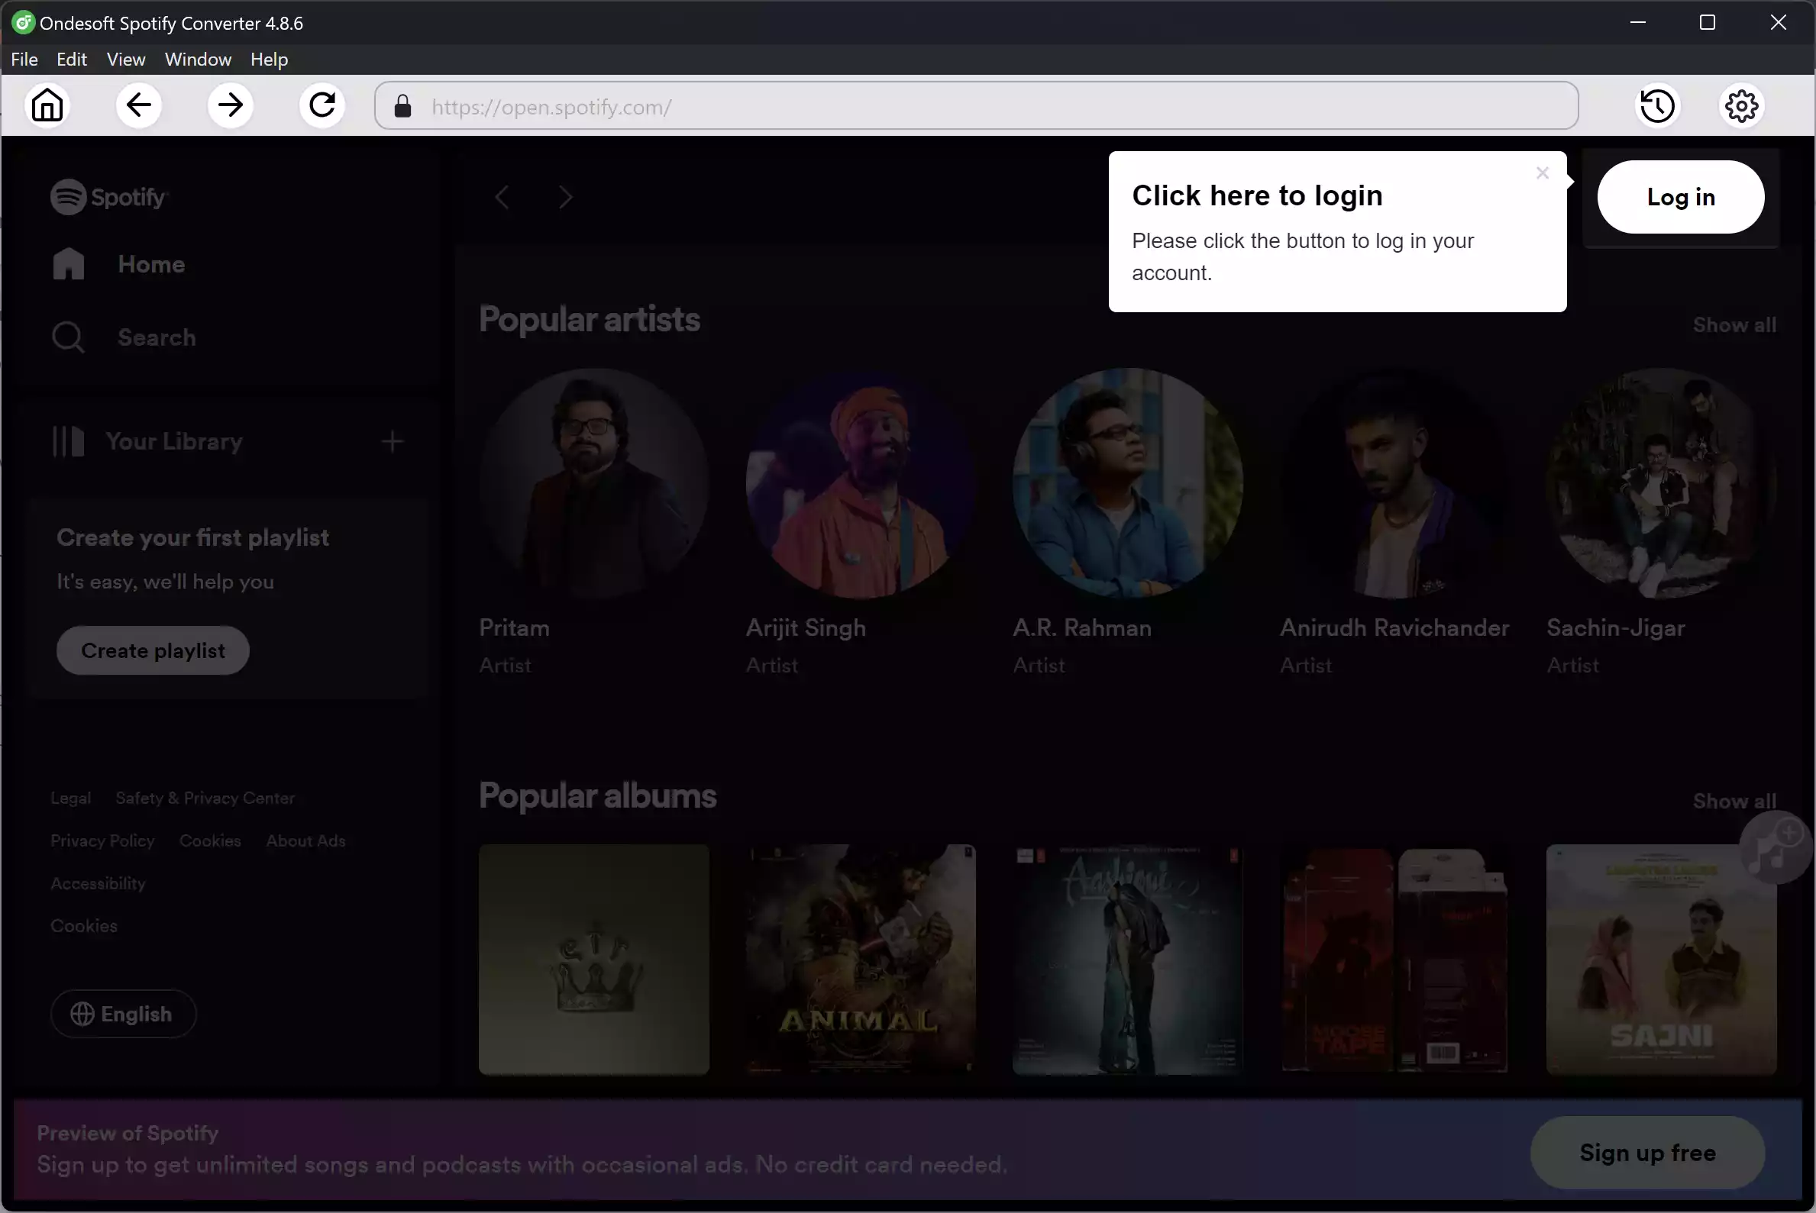Select the Sachin-Jigar artist photo
Viewport: 1816px width, 1213px height.
click(x=1661, y=483)
